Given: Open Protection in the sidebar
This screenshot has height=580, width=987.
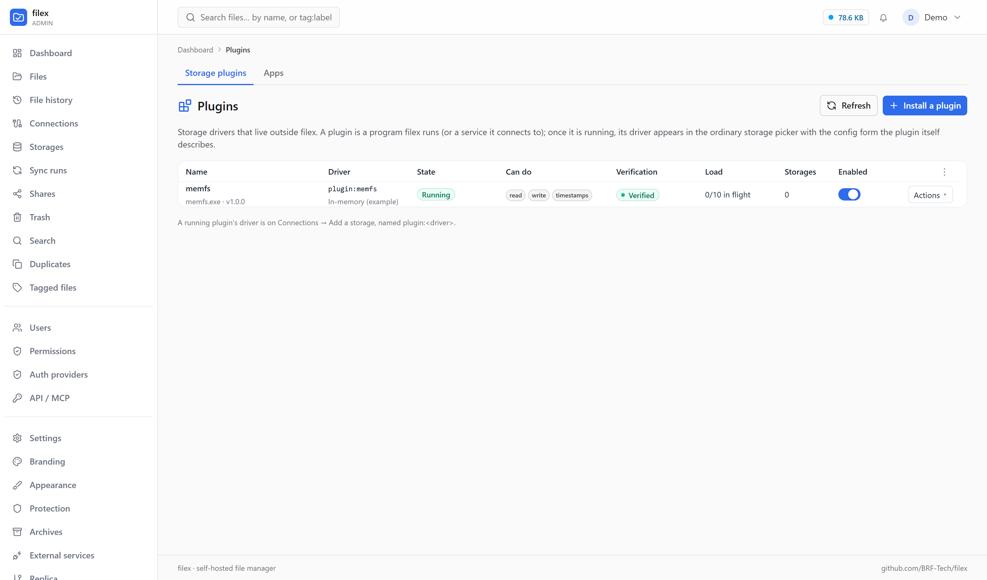Looking at the screenshot, I should [50, 509].
